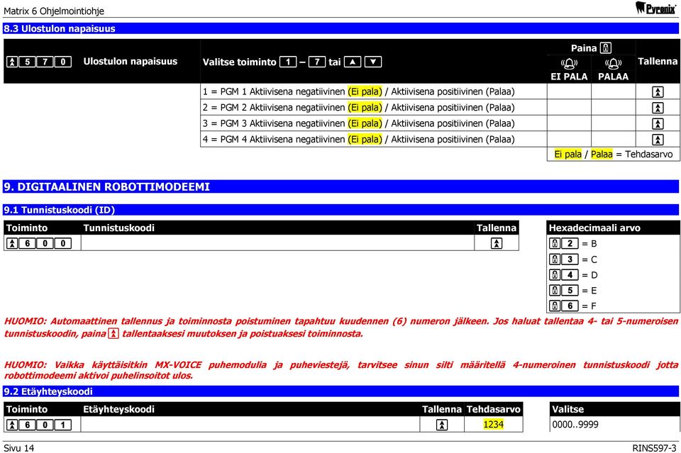Click key 5 in the 570 code

point(27,62)
